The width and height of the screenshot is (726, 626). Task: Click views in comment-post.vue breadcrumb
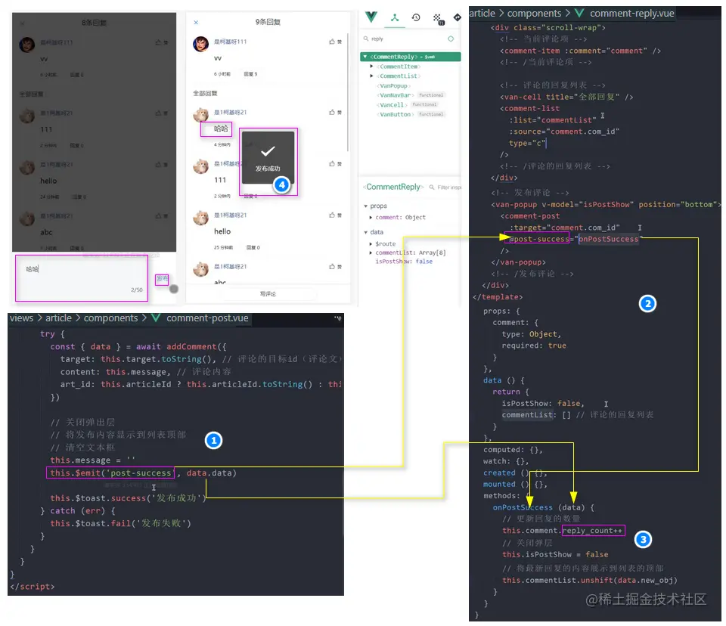tap(21, 318)
